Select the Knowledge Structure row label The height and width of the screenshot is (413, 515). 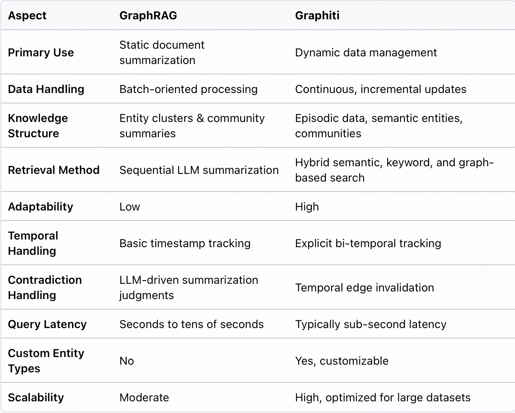click(x=38, y=126)
